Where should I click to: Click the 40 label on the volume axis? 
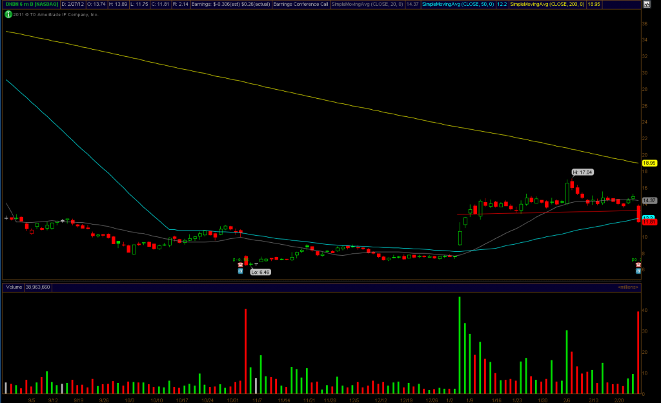[x=645, y=310]
